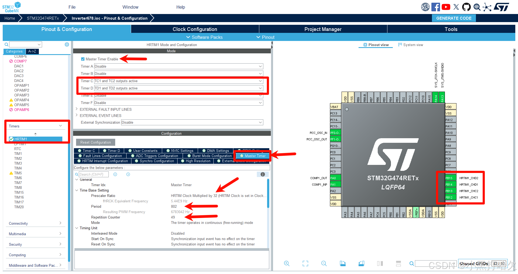Open Pinout dropdown menu
The height and width of the screenshot is (274, 518).
[x=265, y=37]
